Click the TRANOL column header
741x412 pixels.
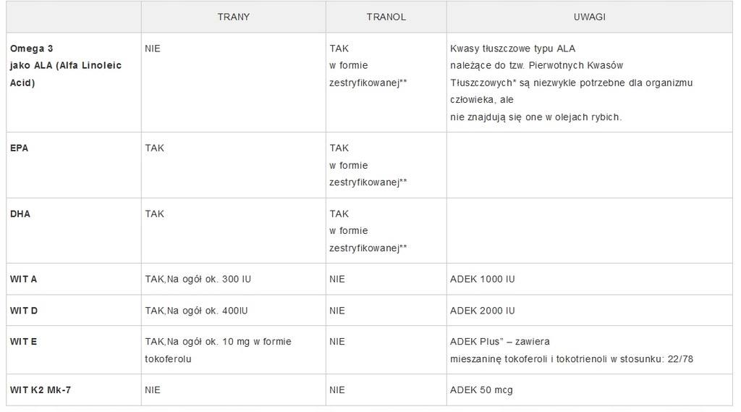[x=386, y=17]
